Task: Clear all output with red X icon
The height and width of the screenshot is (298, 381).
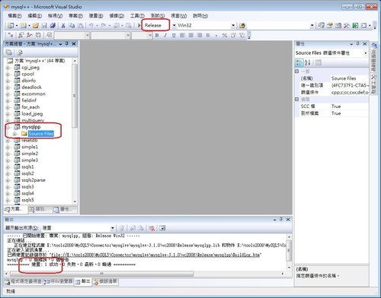Action: click(x=152, y=228)
